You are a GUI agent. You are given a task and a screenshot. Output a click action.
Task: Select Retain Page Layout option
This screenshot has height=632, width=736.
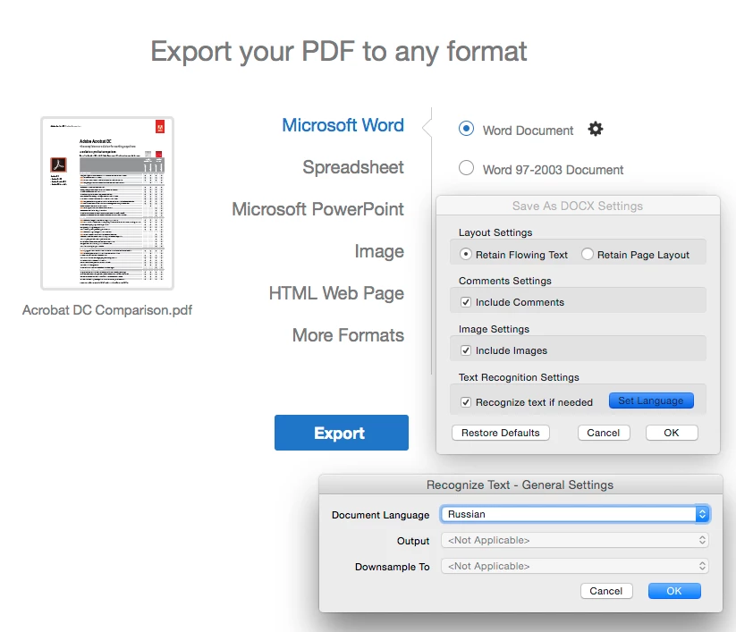[x=588, y=254]
